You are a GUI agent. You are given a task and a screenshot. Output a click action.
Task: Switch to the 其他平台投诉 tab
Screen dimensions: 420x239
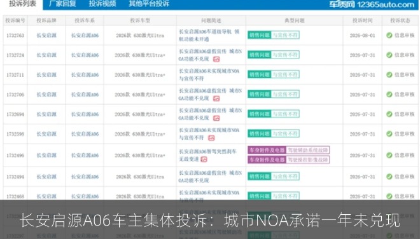pyautogui.click(x=149, y=4)
